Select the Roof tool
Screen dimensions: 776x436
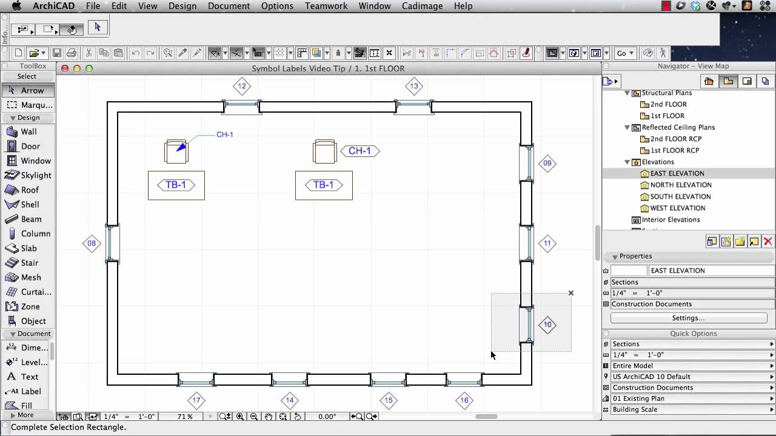[x=28, y=190]
